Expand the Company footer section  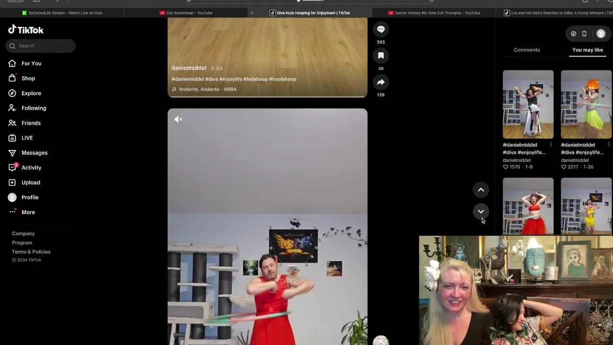tap(23, 233)
